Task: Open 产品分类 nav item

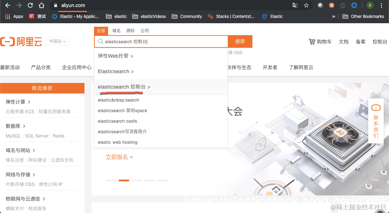Action: click(x=41, y=67)
